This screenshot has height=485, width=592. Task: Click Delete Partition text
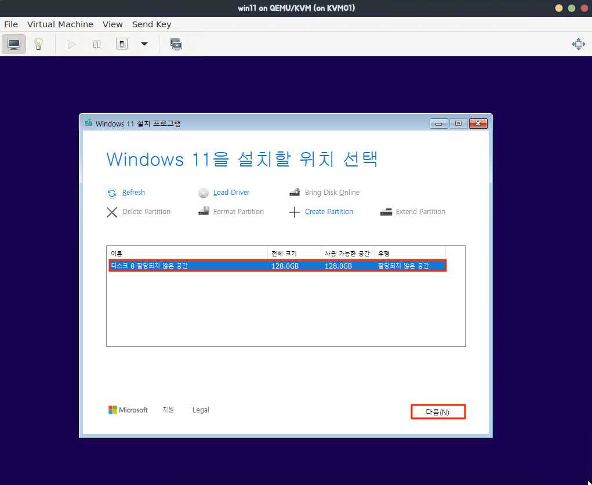click(147, 212)
